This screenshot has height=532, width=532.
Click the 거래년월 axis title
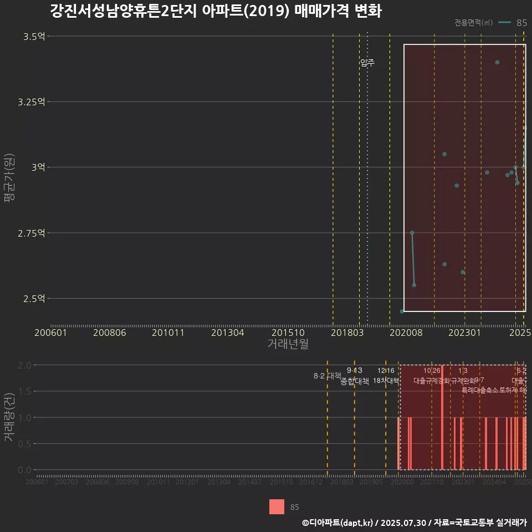(x=288, y=344)
